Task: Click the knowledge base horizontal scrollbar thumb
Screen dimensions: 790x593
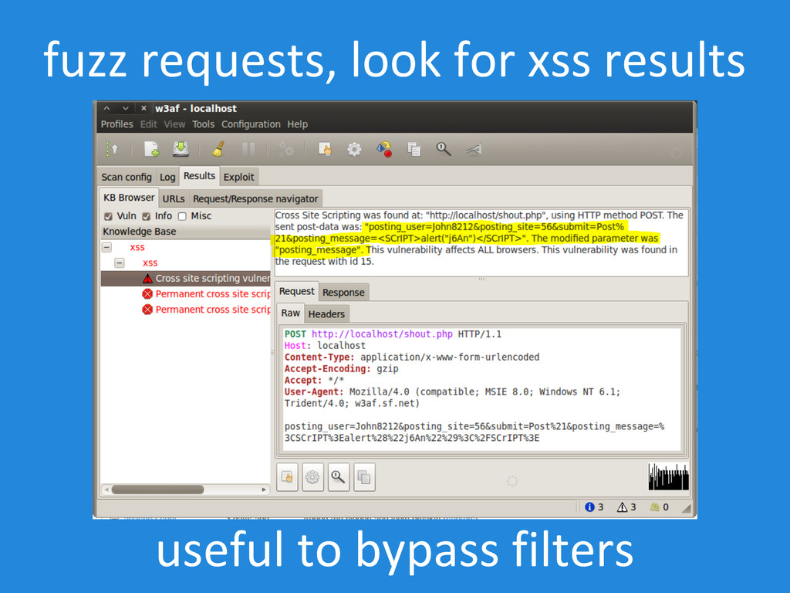Action: tap(157, 490)
